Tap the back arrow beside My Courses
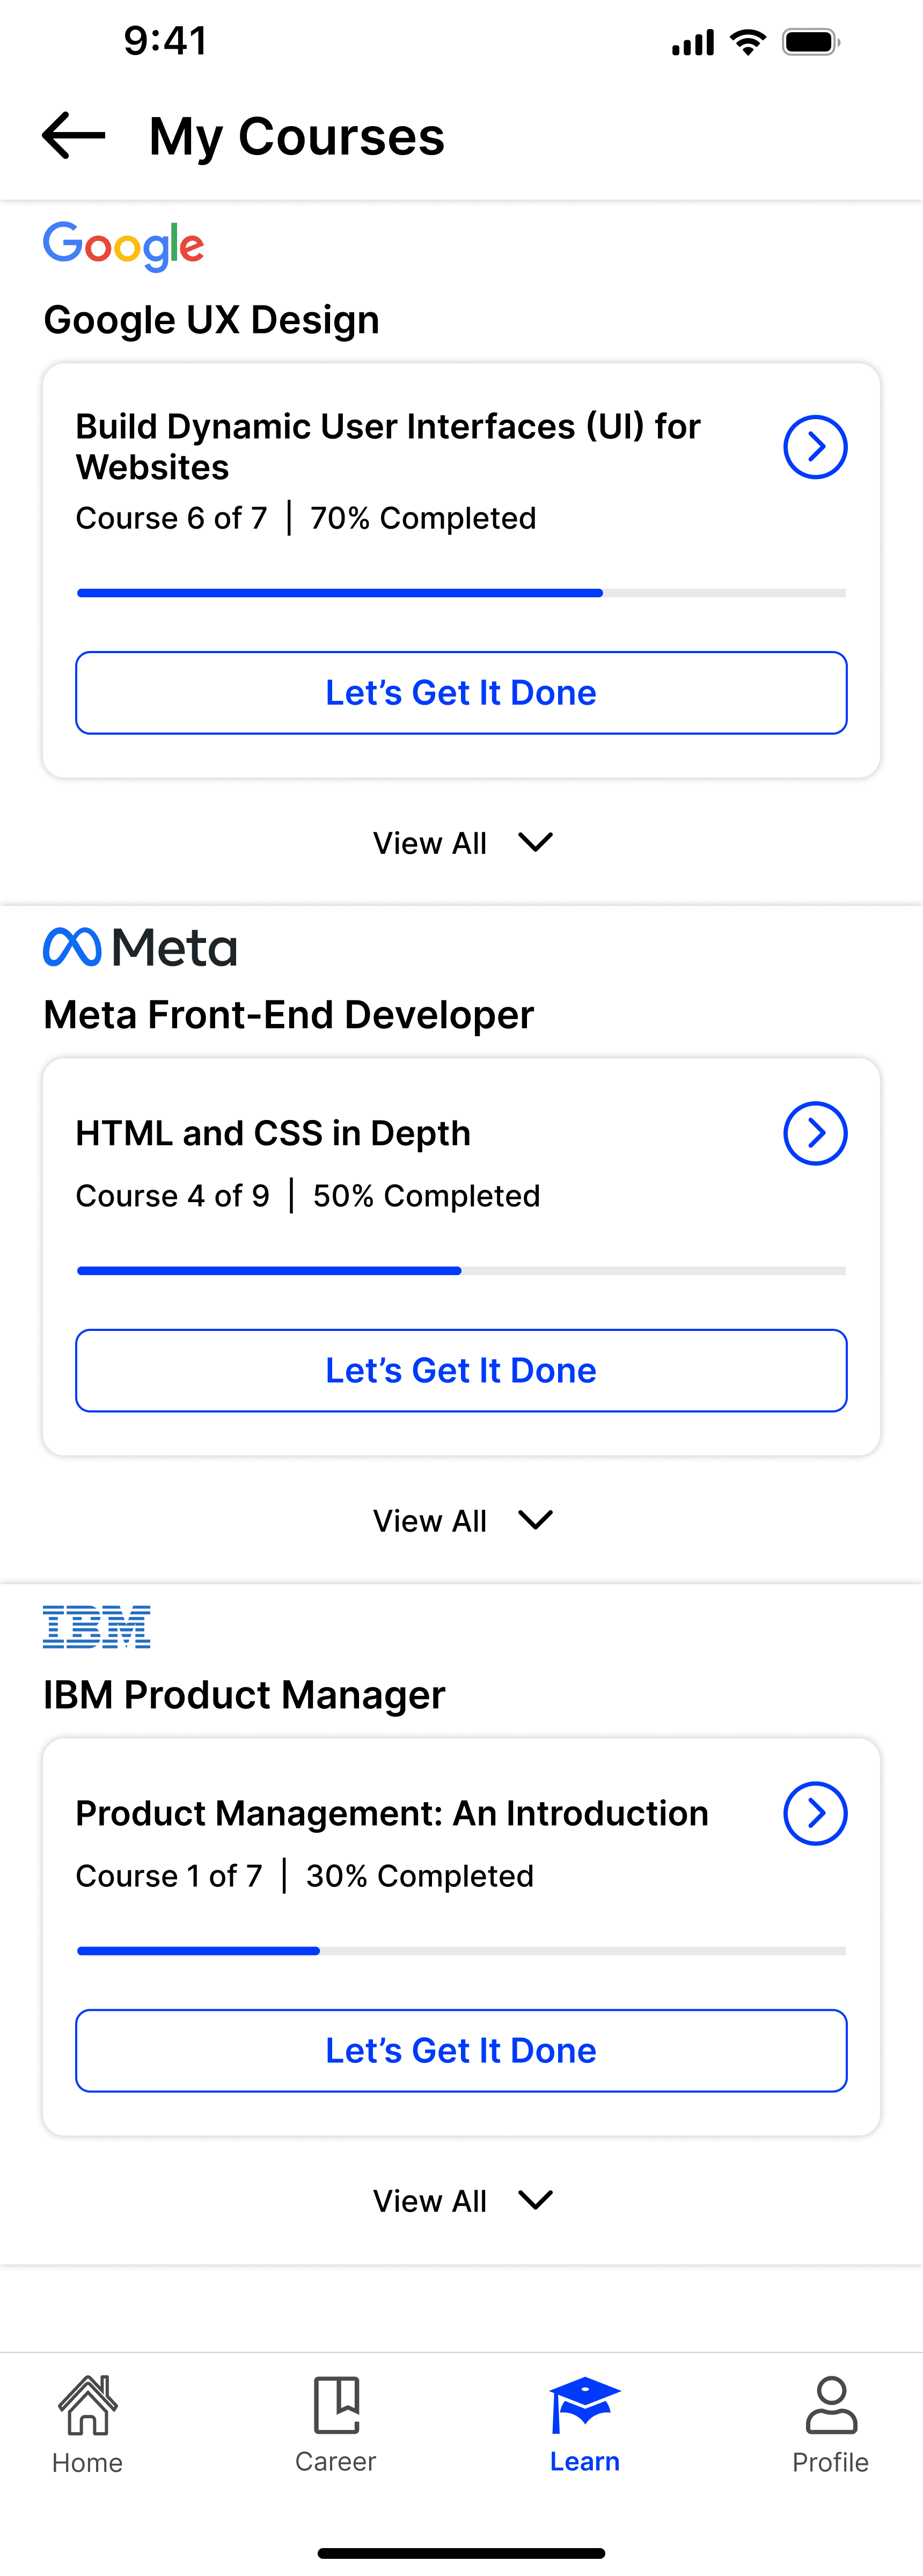The height and width of the screenshot is (2576, 923). (x=73, y=135)
